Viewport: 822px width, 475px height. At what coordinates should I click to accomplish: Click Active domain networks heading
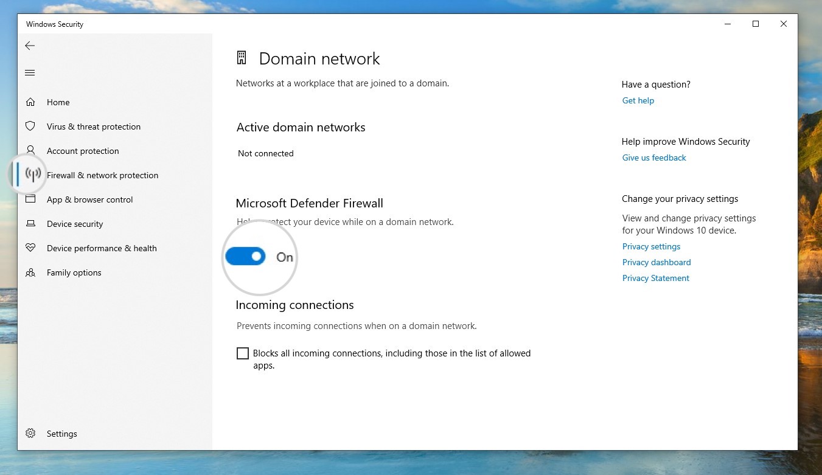point(301,127)
